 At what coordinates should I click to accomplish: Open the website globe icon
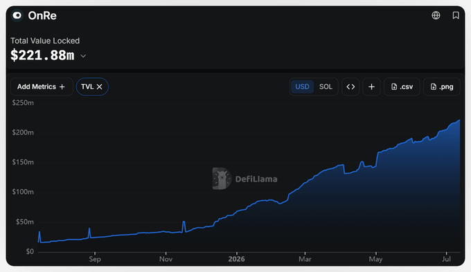pyautogui.click(x=436, y=15)
